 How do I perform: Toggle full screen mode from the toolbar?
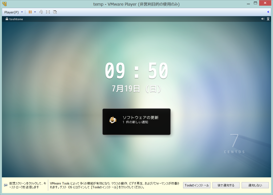(48, 12)
